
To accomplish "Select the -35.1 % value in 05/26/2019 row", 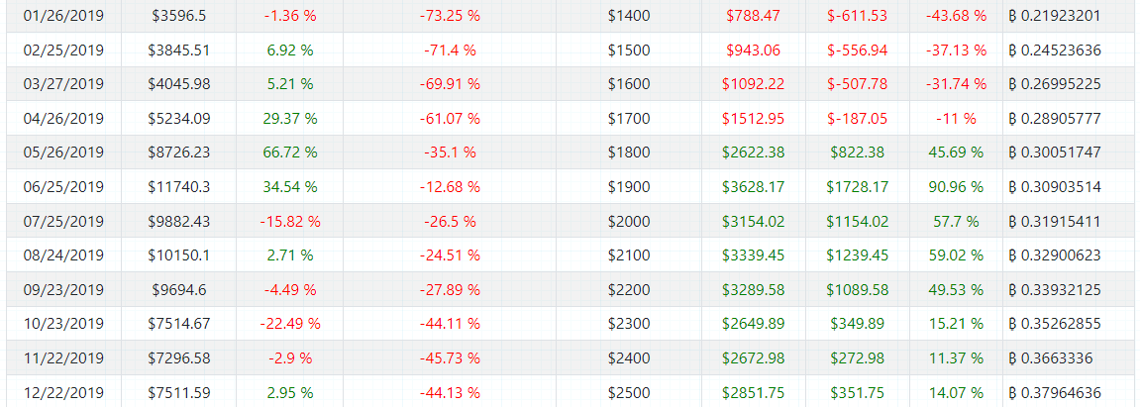I will 450,153.
